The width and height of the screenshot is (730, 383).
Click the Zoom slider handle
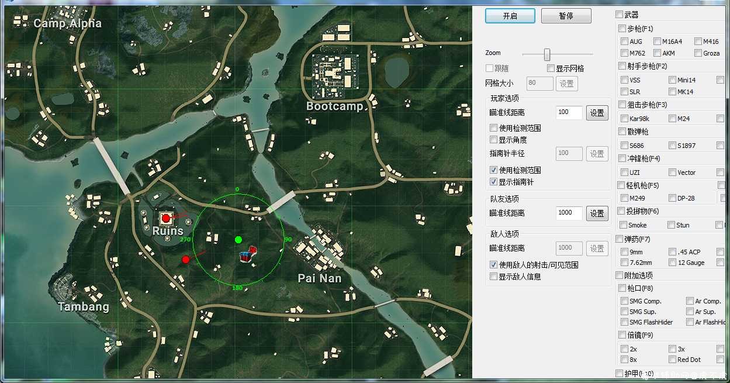pos(547,54)
